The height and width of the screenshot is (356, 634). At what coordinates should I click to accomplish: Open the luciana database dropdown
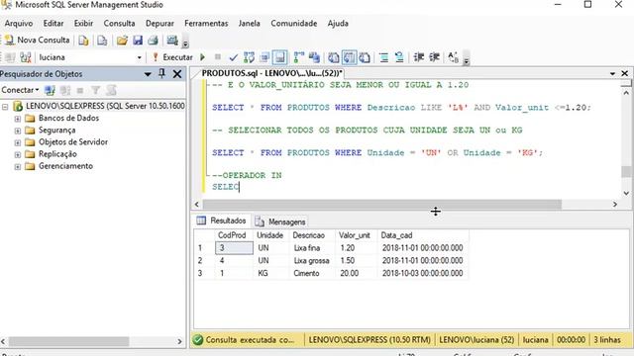coord(139,57)
